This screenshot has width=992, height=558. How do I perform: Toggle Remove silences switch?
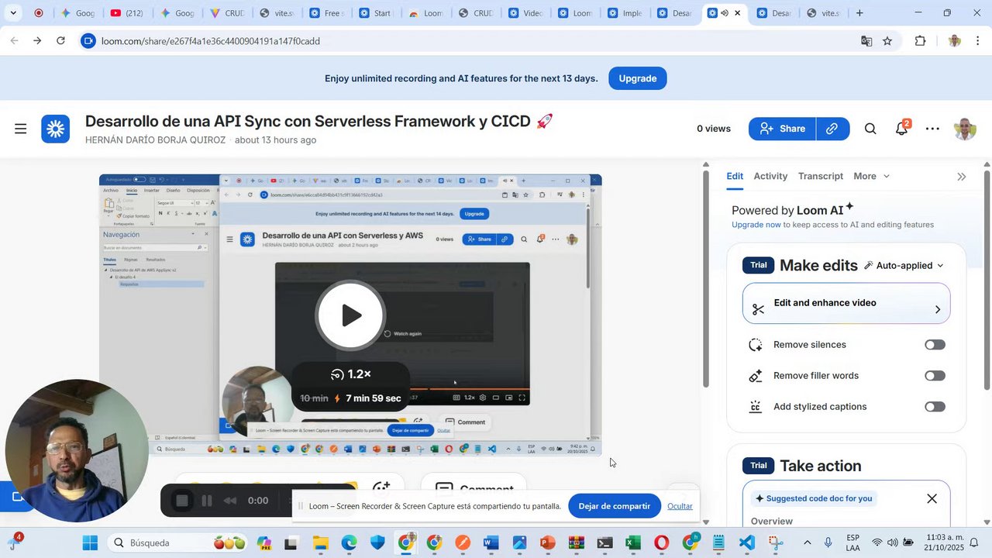935,345
